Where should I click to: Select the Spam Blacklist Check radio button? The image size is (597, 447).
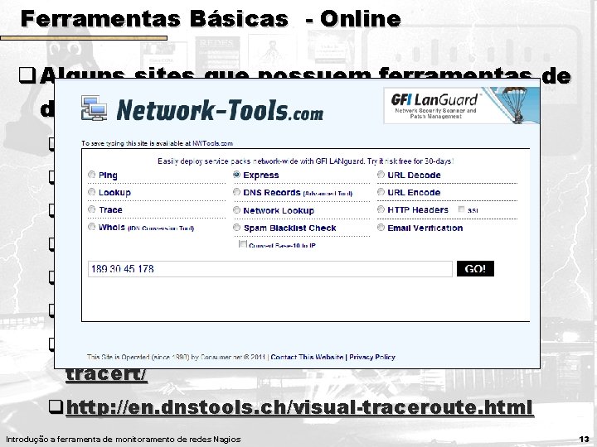point(237,228)
